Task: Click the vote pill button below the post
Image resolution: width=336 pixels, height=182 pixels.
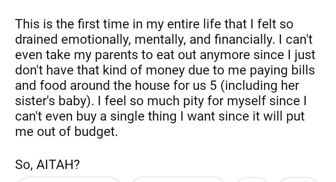Action: (69, 180)
